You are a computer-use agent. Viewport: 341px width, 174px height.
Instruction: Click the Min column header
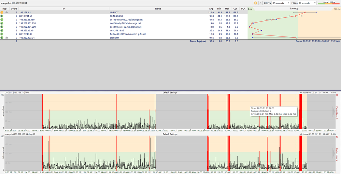point(219,9)
